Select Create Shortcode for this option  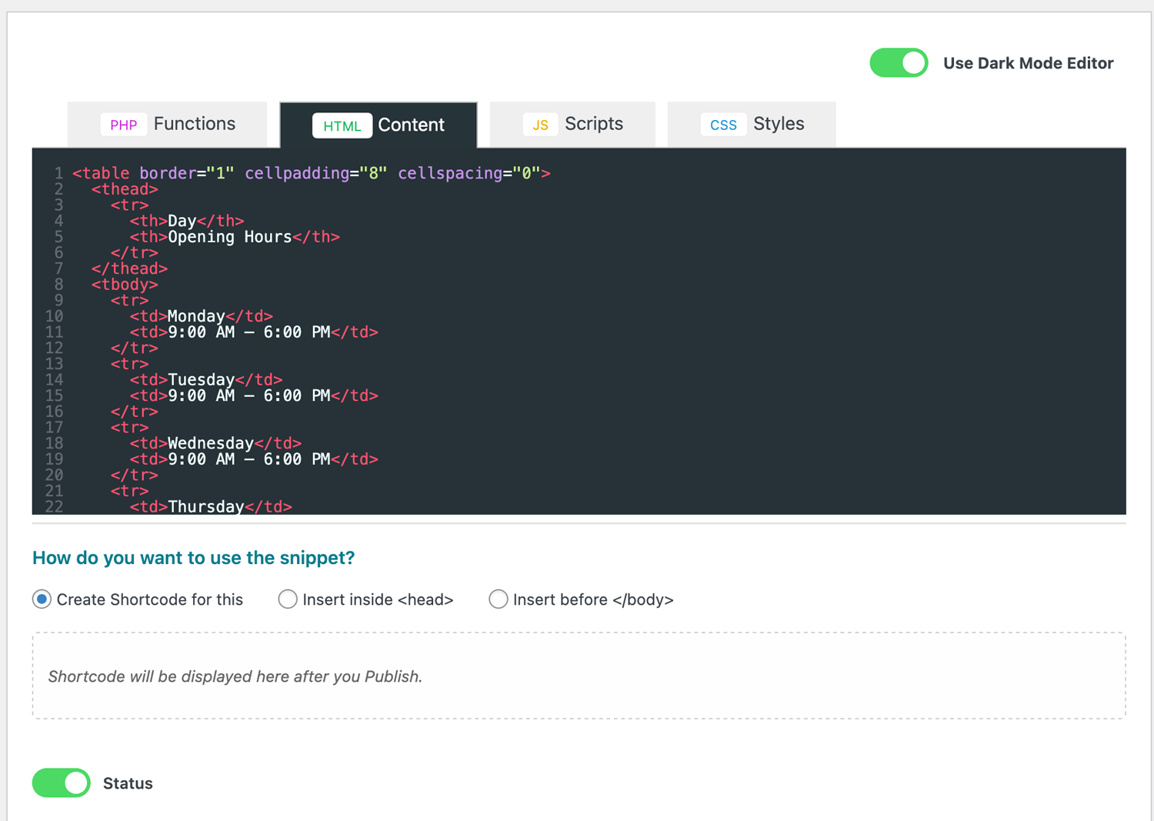42,599
